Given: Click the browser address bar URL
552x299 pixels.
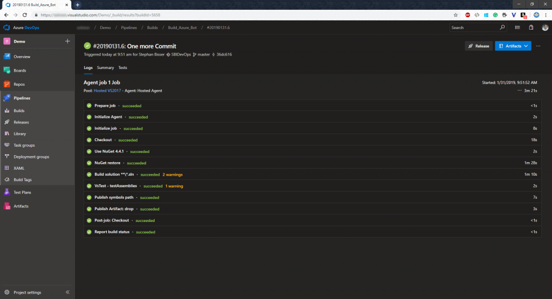Looking at the screenshot, I should click(x=100, y=15).
